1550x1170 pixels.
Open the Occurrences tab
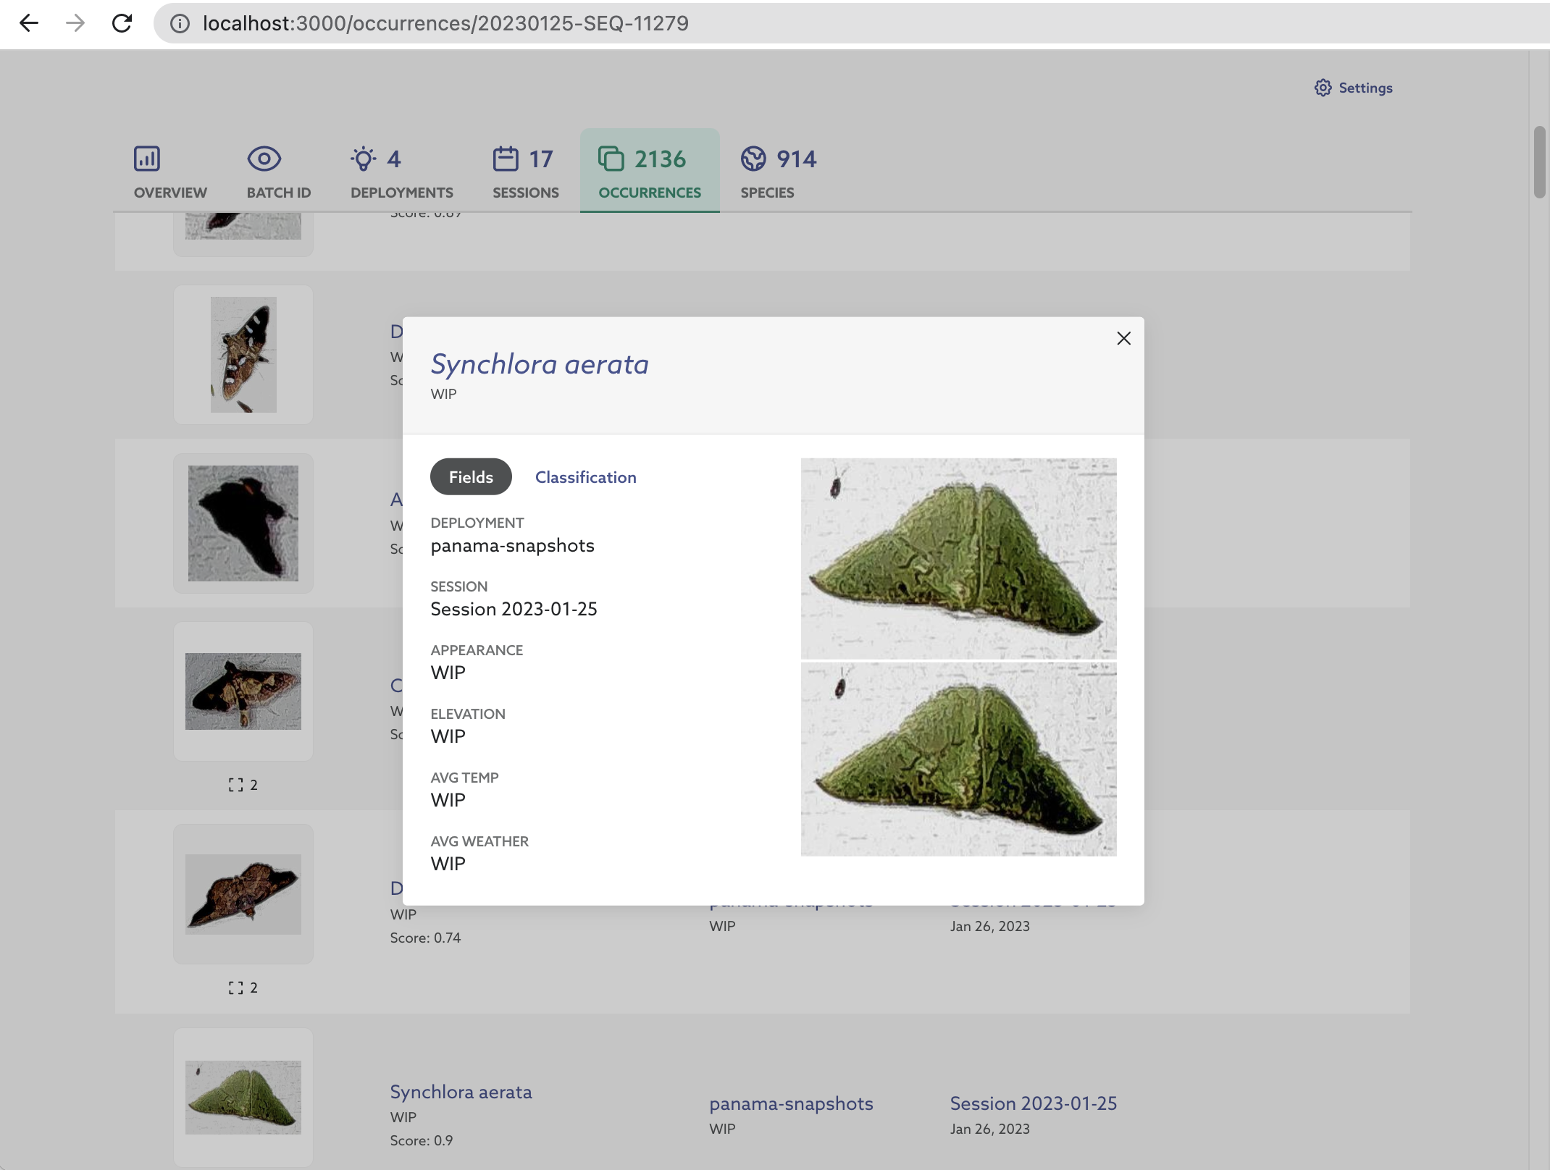[649, 172]
